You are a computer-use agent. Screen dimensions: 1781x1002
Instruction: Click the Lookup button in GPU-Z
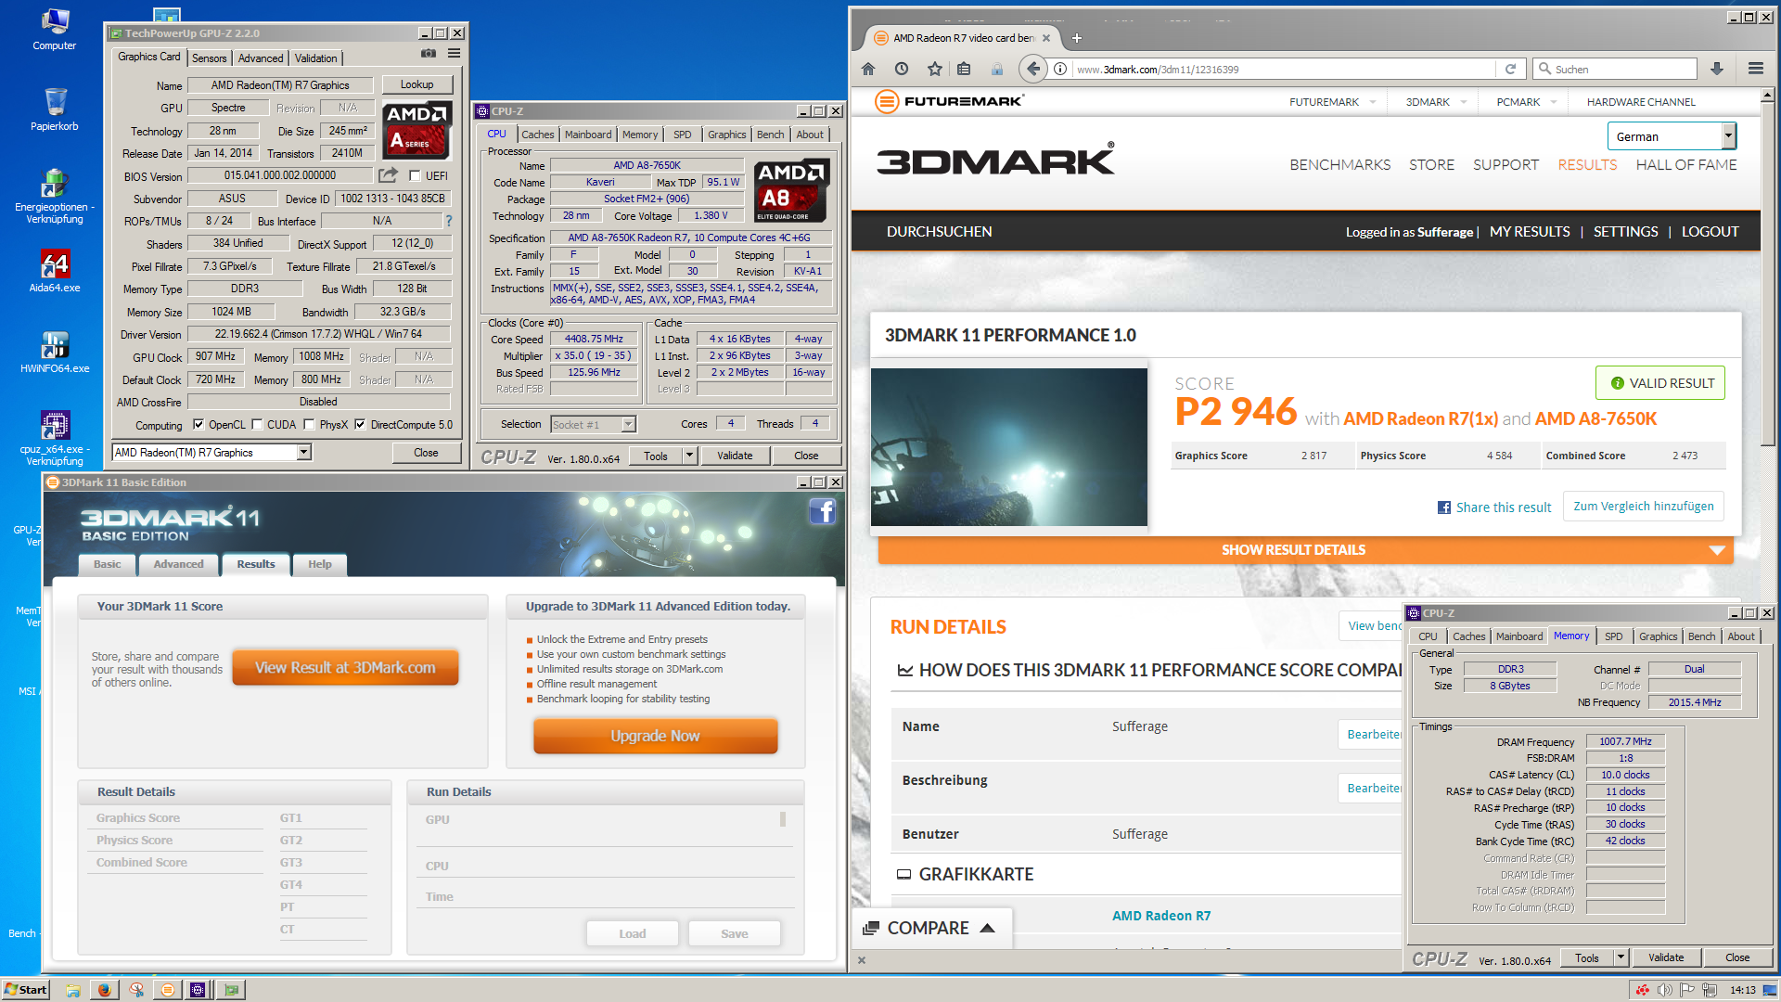pyautogui.click(x=417, y=84)
